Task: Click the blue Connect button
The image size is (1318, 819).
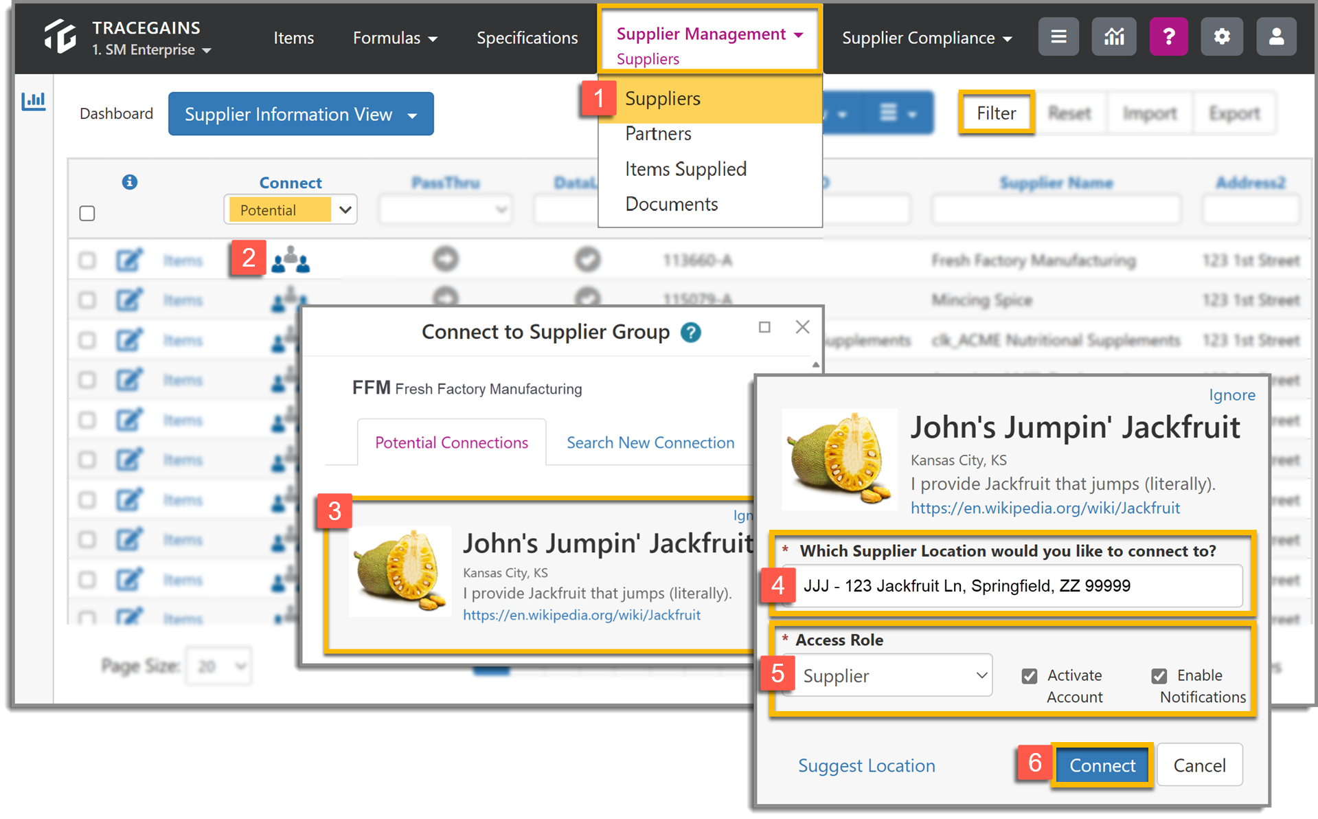Action: [1102, 765]
